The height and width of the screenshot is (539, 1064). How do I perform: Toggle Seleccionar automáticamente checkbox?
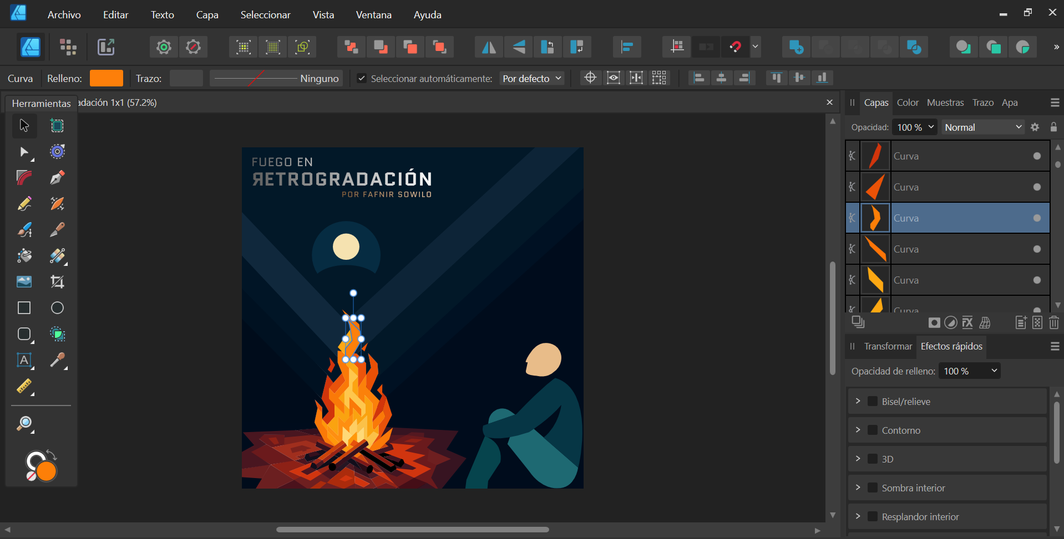[x=362, y=78]
